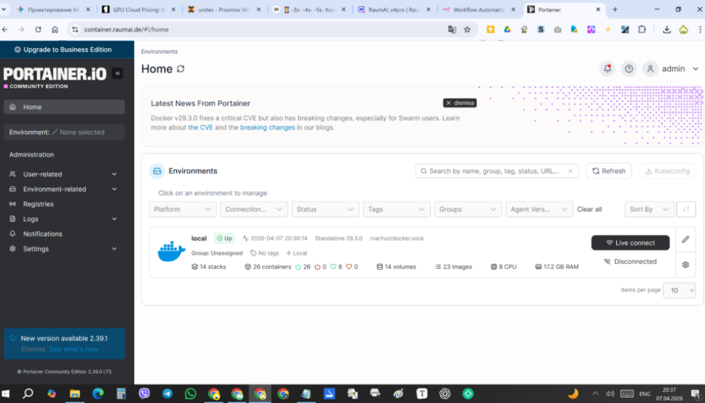This screenshot has height=403, width=705.
Task: Switch to the Workflow Automation tab
Action: 478,10
